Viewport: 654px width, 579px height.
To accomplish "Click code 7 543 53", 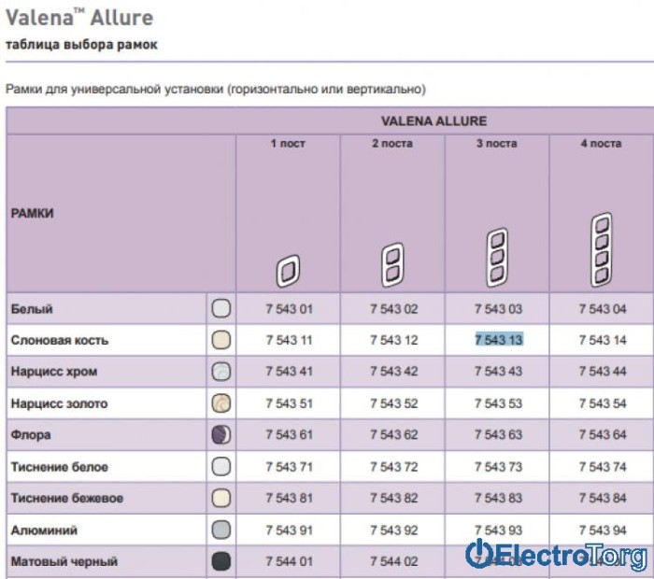I will [x=498, y=403].
